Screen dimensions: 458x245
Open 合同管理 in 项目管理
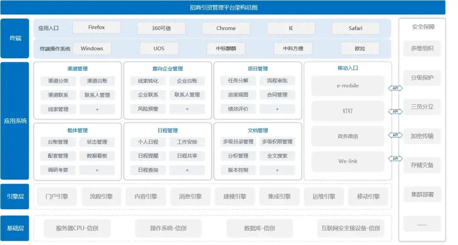click(277, 95)
